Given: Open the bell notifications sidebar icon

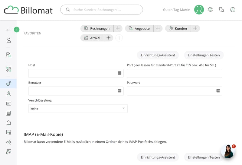Looking at the screenshot, I should click(x=9, y=122).
